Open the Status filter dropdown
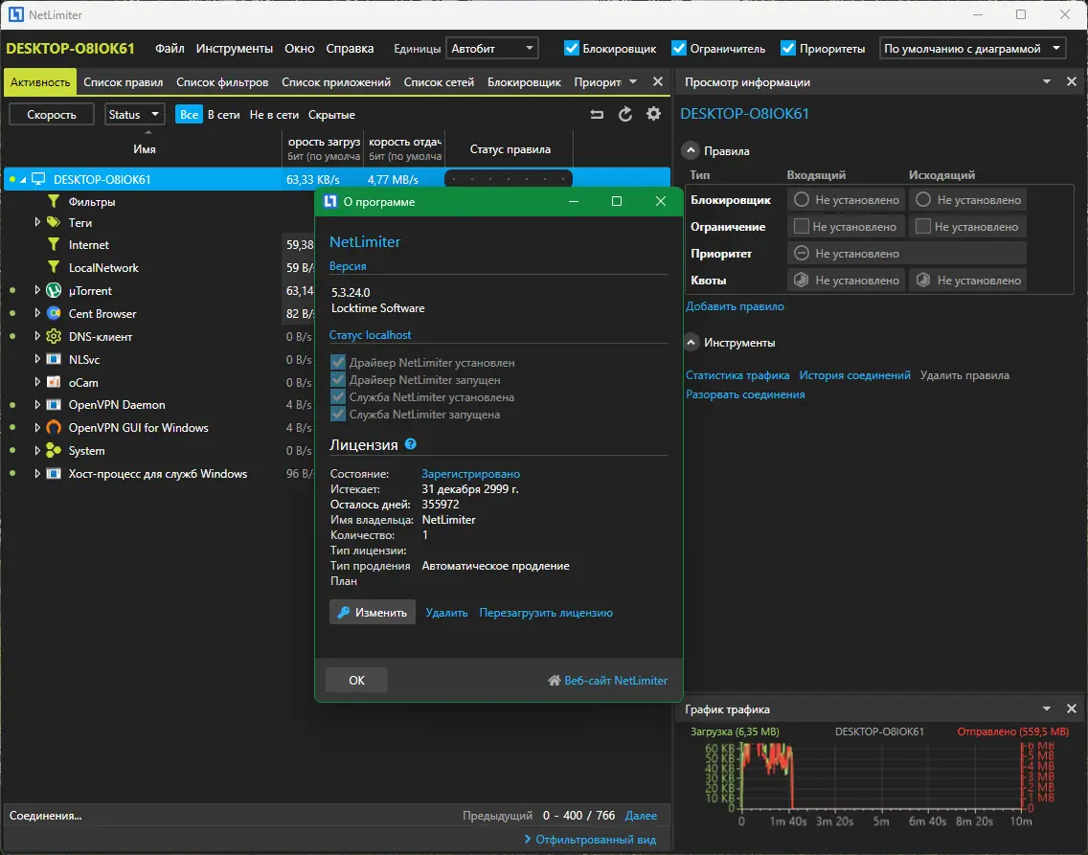 [x=134, y=115]
